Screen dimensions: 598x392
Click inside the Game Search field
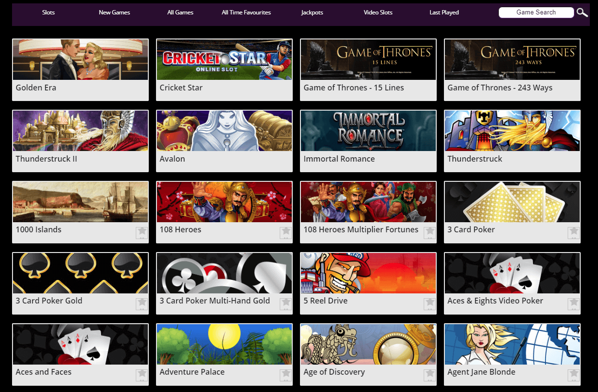point(536,12)
